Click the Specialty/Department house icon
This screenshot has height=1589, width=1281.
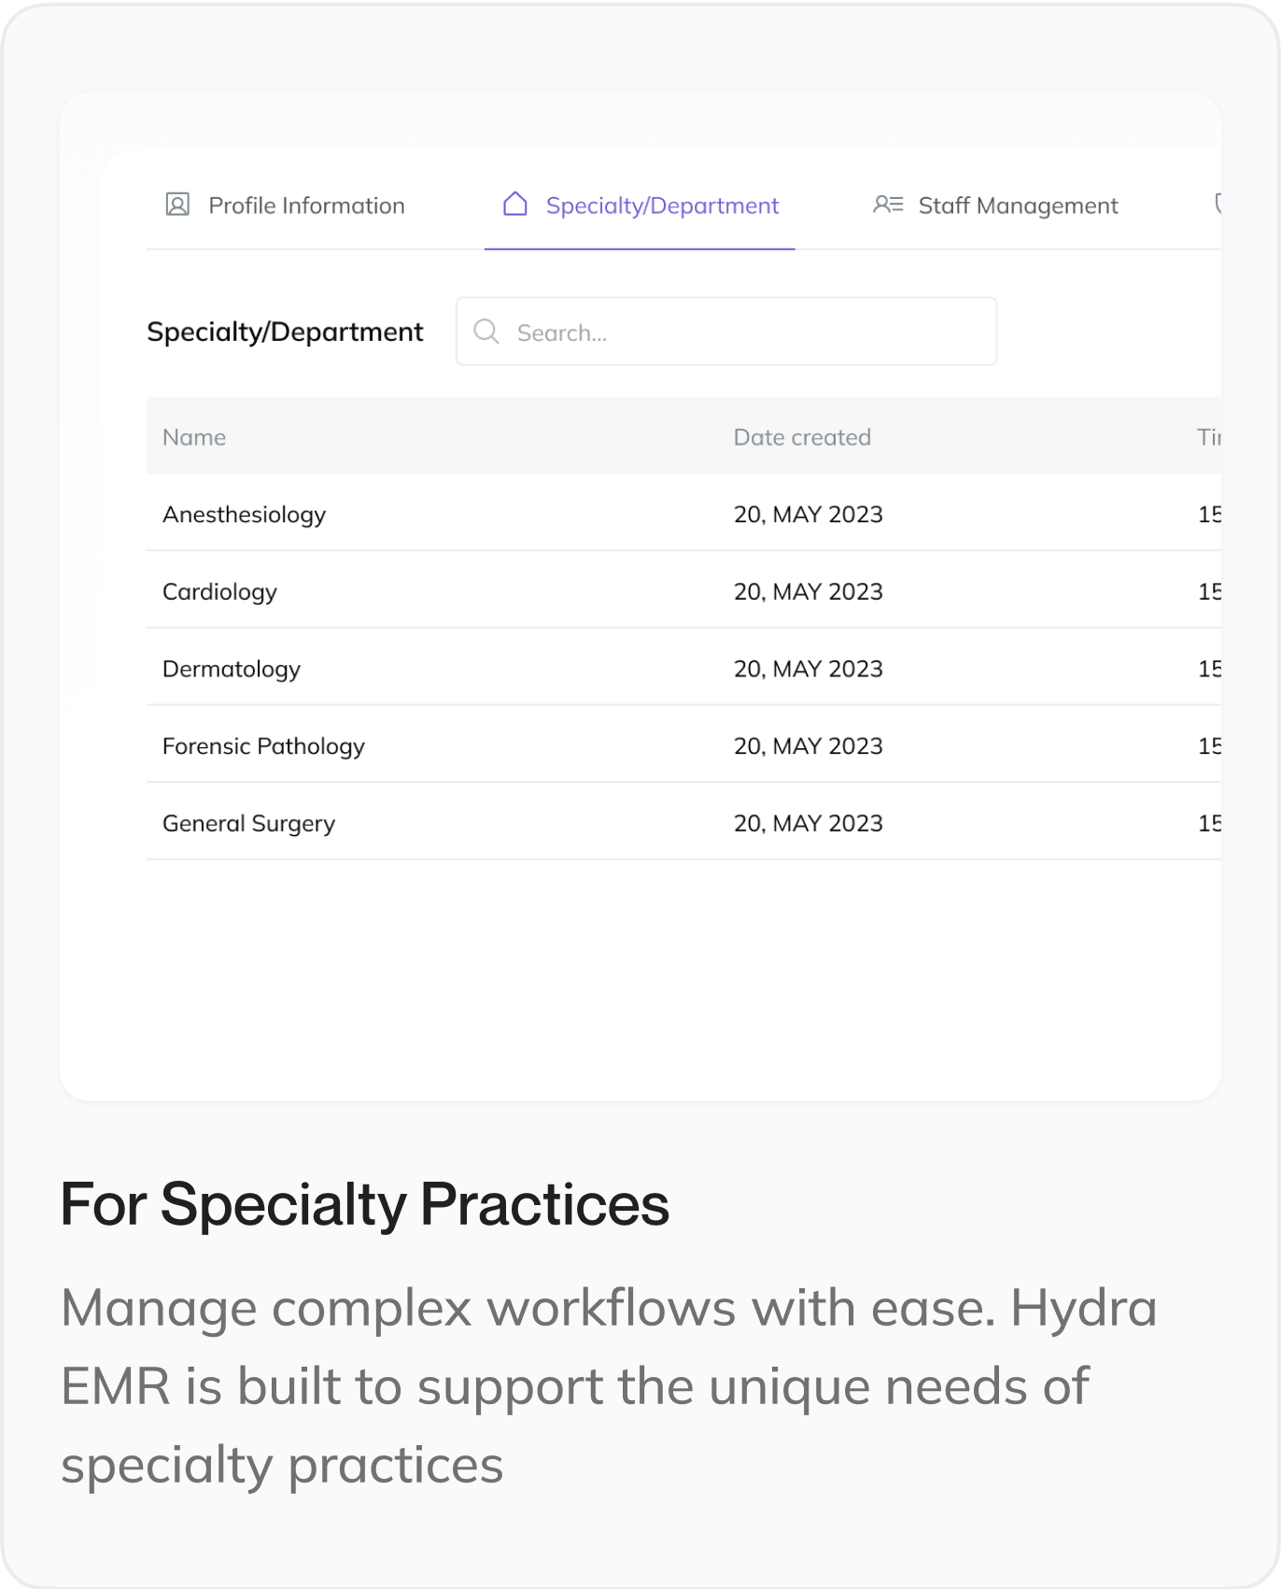(x=515, y=205)
